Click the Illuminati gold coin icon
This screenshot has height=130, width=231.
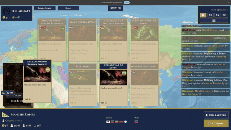4,17
